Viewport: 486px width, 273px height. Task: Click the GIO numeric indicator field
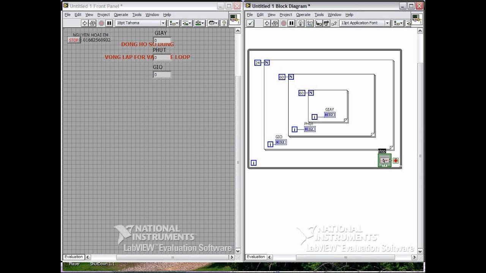pos(162,75)
